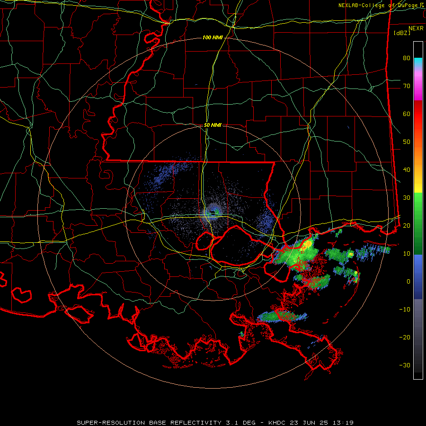Click the 0 value on the dBZ scale

coord(408,282)
